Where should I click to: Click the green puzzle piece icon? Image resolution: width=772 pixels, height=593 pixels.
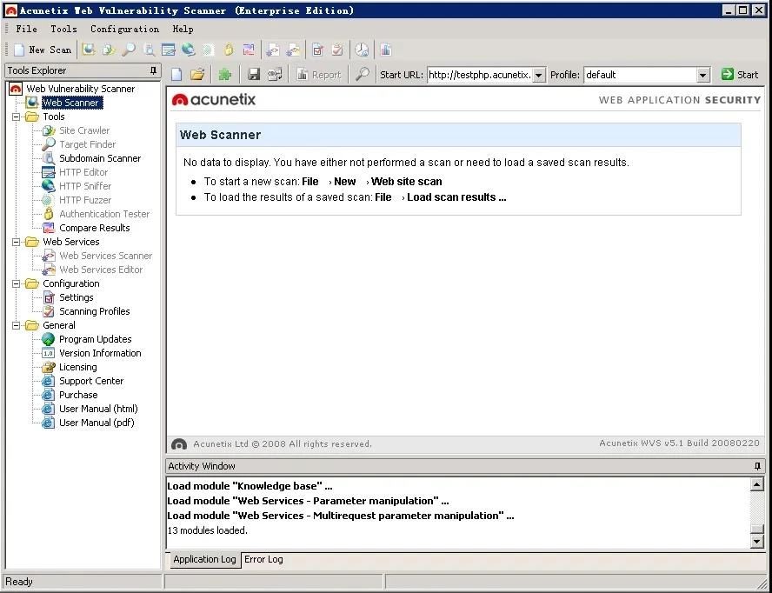coord(225,75)
